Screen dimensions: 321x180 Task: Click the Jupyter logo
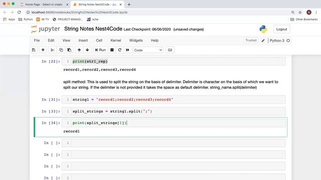point(45,29)
